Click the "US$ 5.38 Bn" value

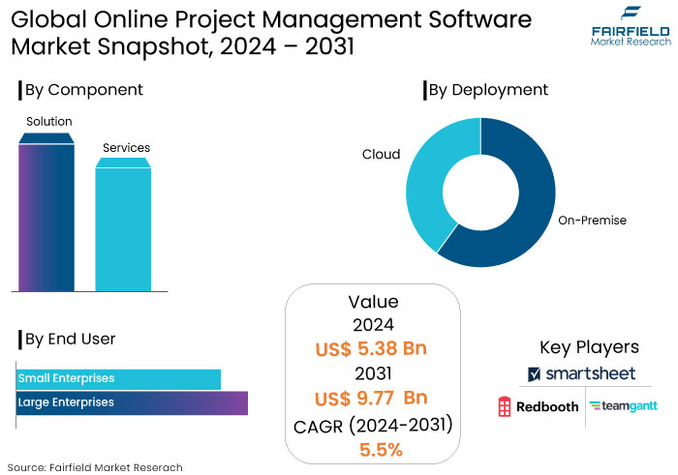coord(371,348)
